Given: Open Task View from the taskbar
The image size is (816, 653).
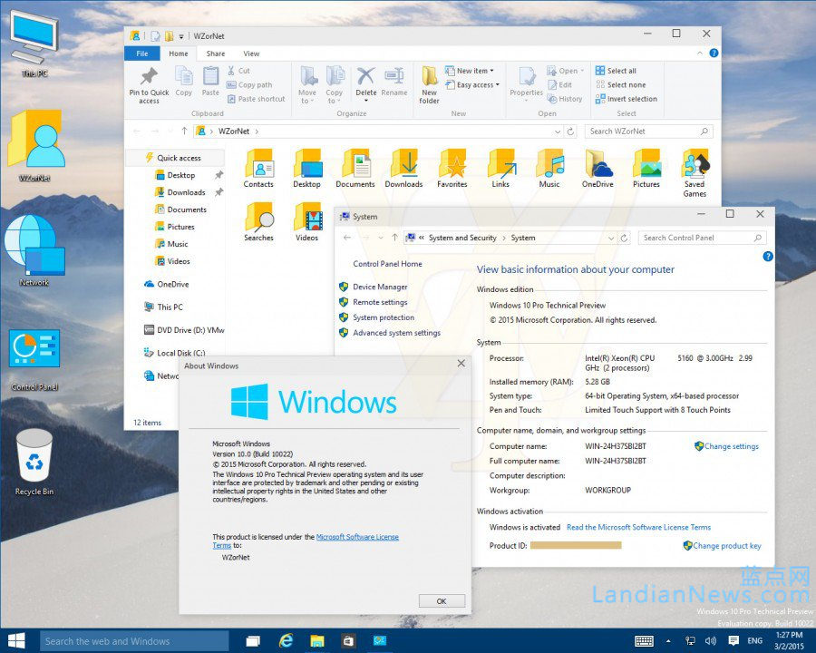Looking at the screenshot, I should (253, 640).
